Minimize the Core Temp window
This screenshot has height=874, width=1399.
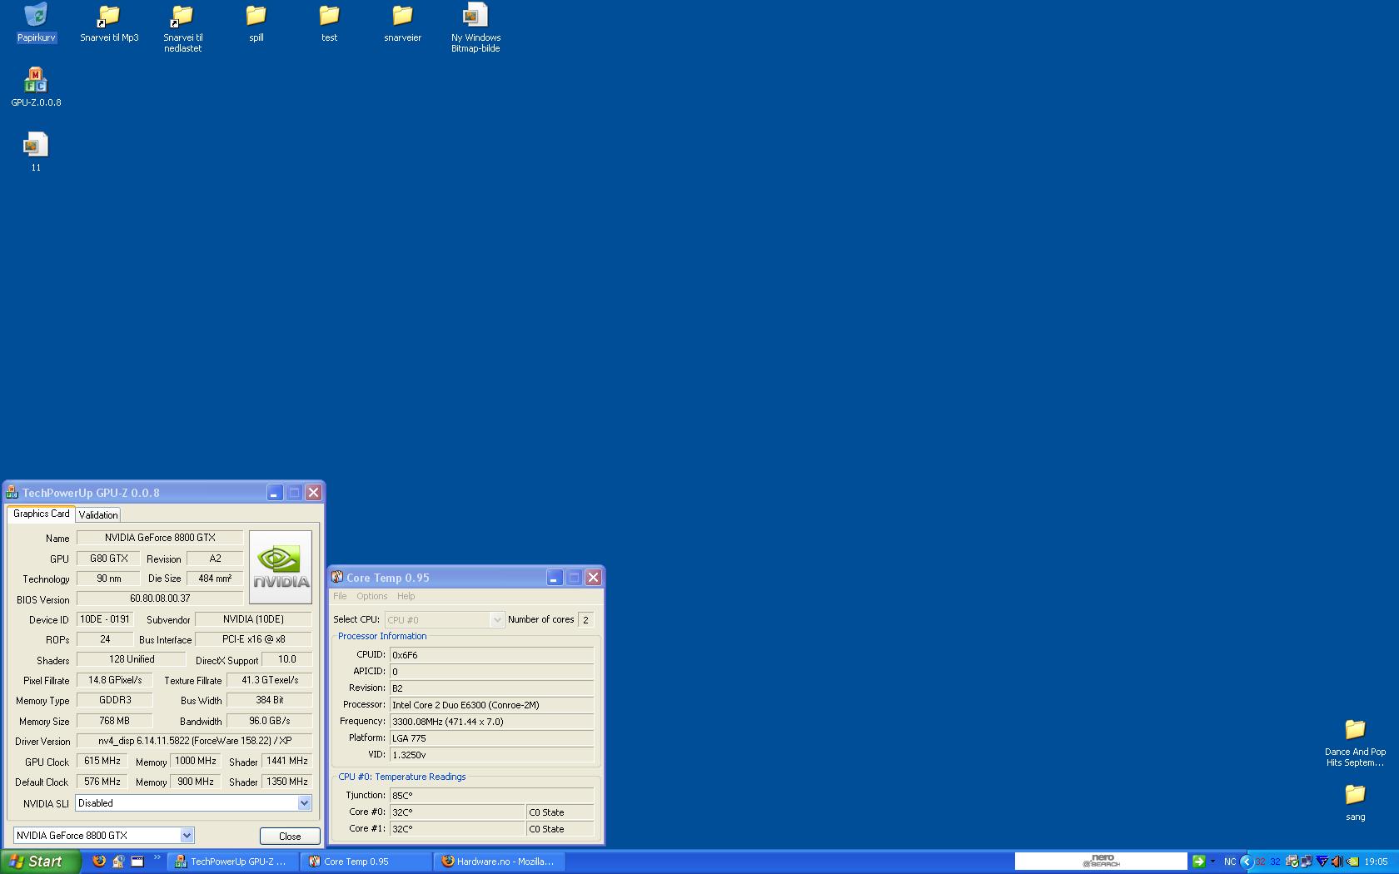[555, 577]
